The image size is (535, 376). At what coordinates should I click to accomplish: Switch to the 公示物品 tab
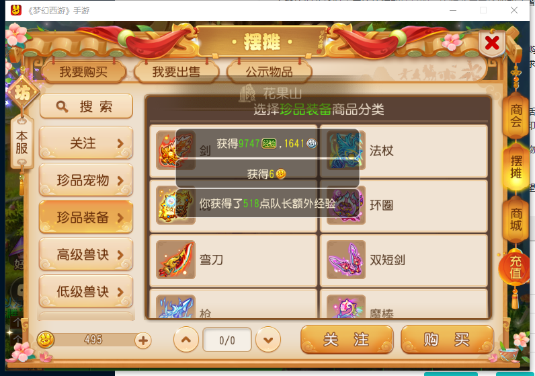pos(270,72)
